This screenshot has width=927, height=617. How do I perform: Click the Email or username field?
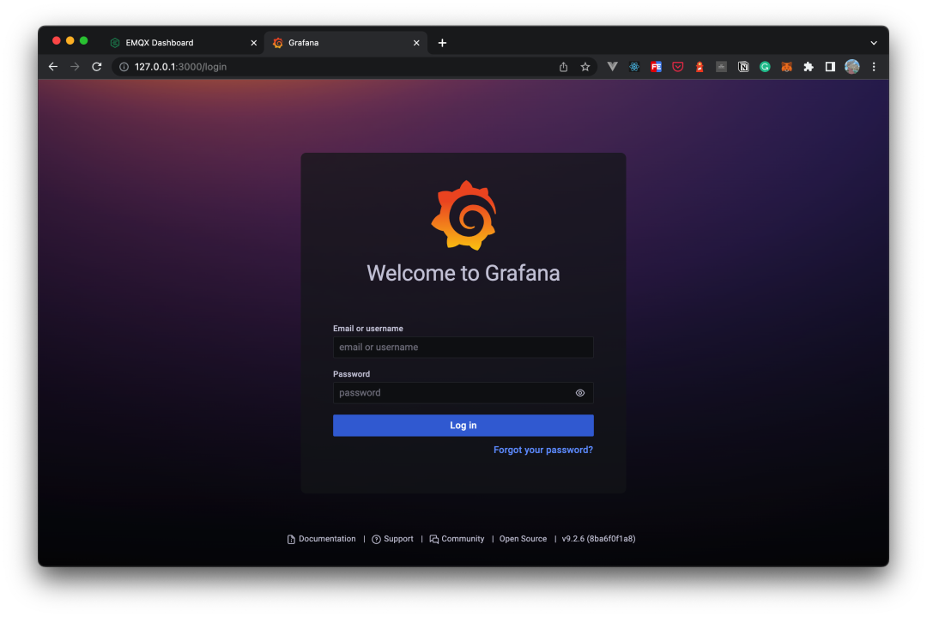(x=463, y=347)
